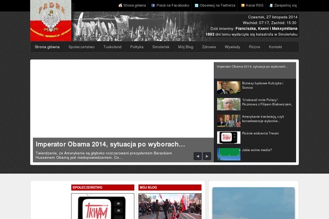
Task: Open Obserwuj na Twitterze link
Action: click(217, 5)
